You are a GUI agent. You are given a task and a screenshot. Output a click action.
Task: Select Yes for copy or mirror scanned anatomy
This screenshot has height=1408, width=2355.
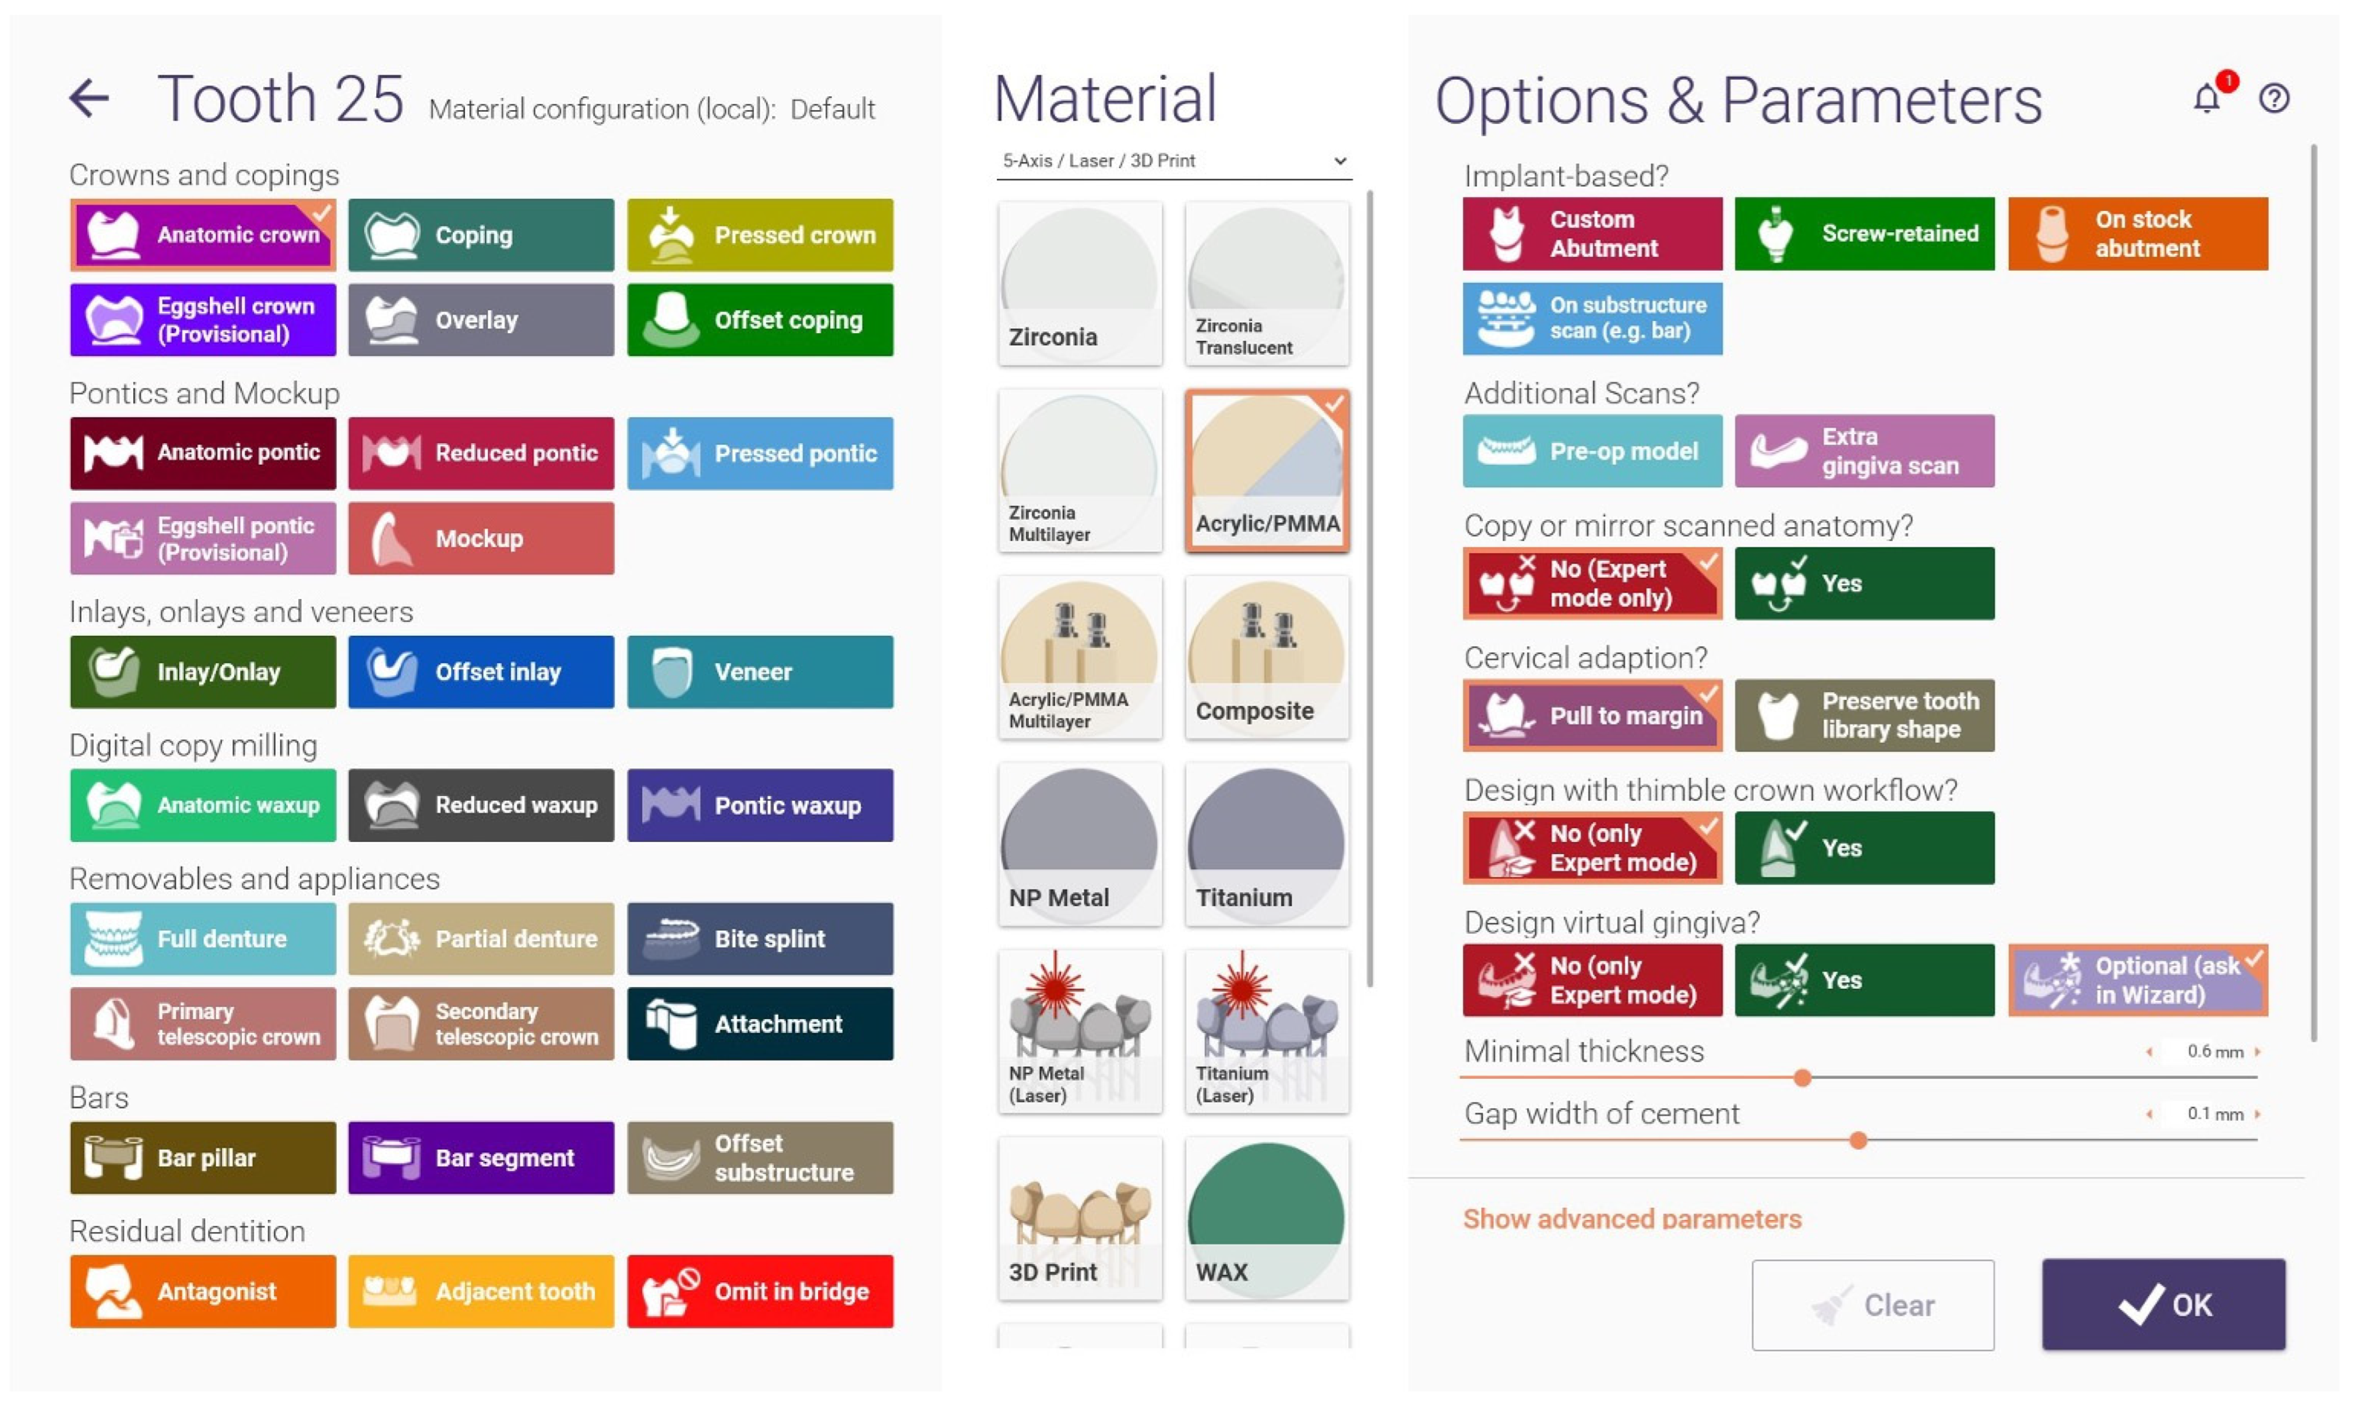1863,583
